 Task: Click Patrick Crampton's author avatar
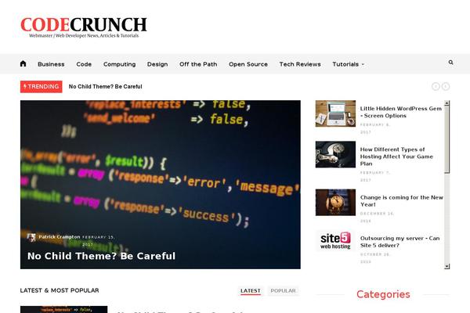[31, 238]
